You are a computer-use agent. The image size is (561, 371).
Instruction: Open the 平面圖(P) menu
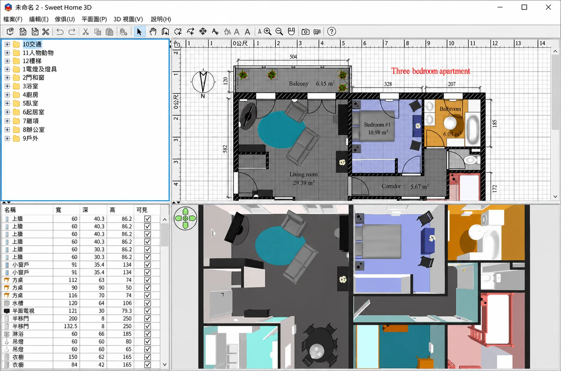pyautogui.click(x=94, y=19)
